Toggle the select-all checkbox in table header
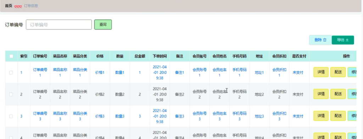 [11, 56]
